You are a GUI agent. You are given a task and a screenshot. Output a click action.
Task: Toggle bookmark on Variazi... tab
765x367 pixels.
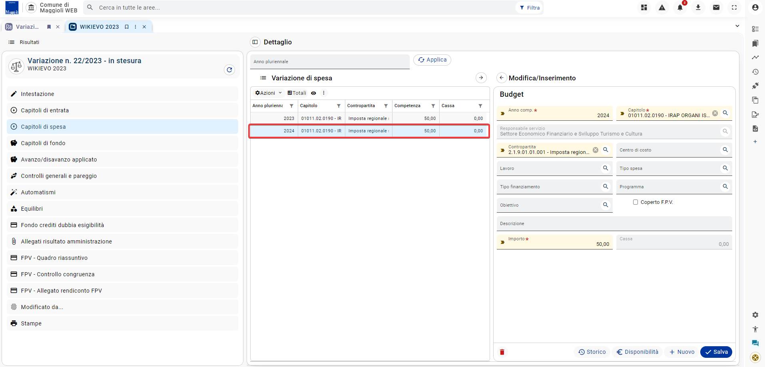[x=49, y=27]
